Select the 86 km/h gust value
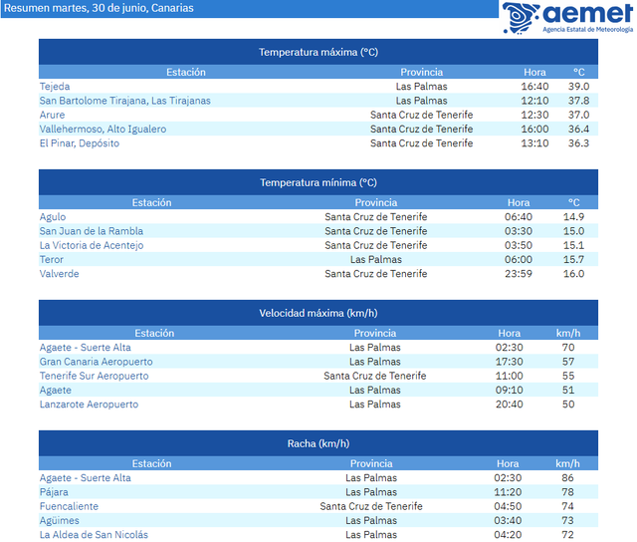 click(x=567, y=478)
